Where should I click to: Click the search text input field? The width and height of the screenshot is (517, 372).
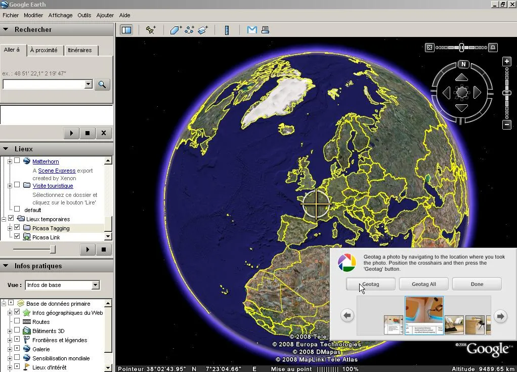[44, 85]
